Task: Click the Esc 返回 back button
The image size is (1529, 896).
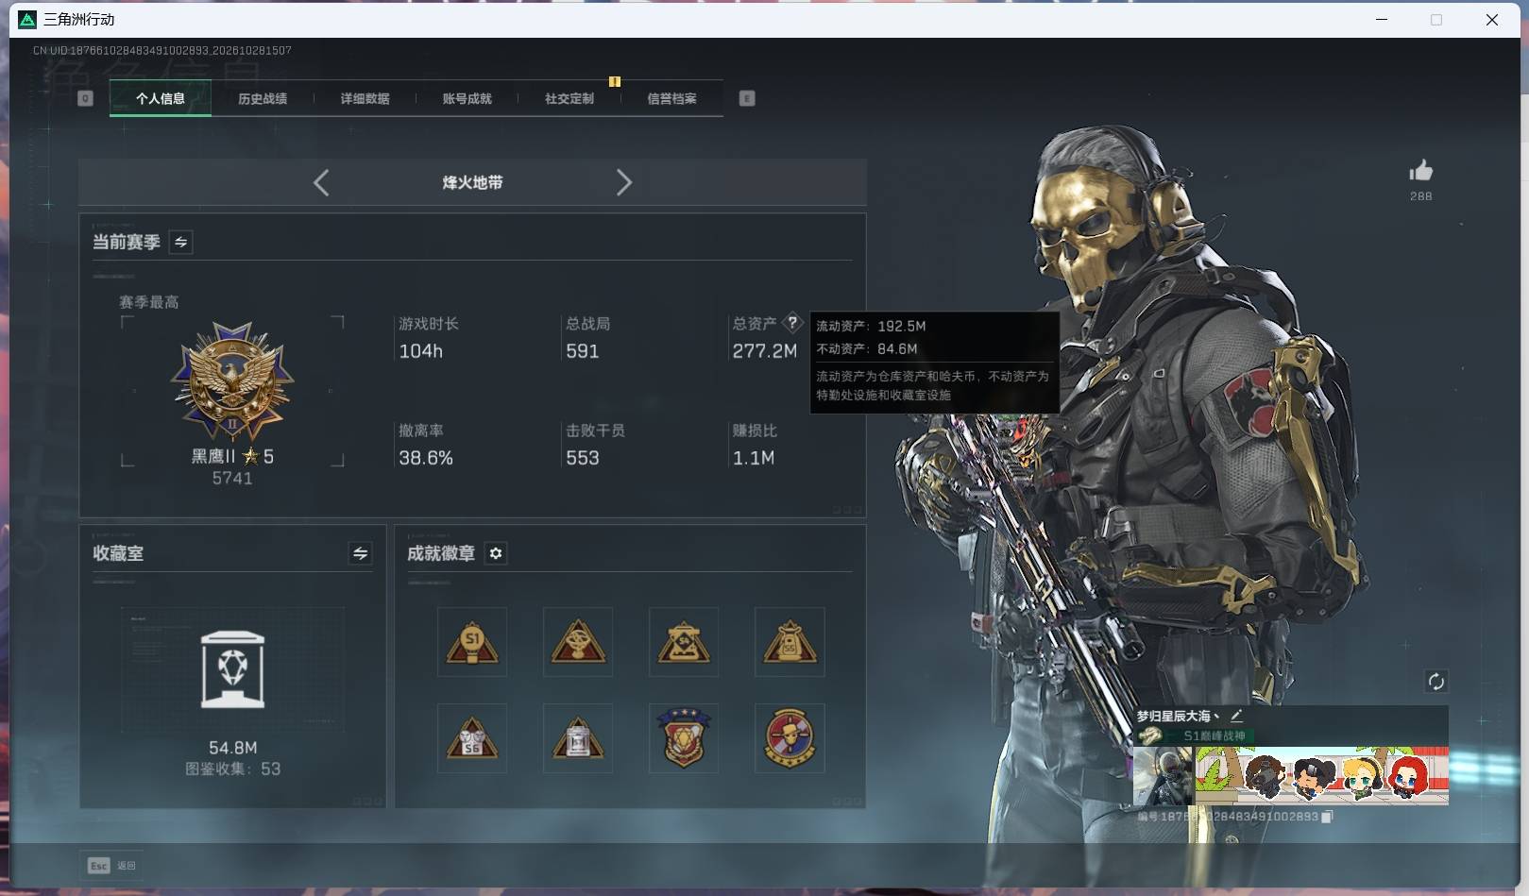Action: click(x=112, y=866)
